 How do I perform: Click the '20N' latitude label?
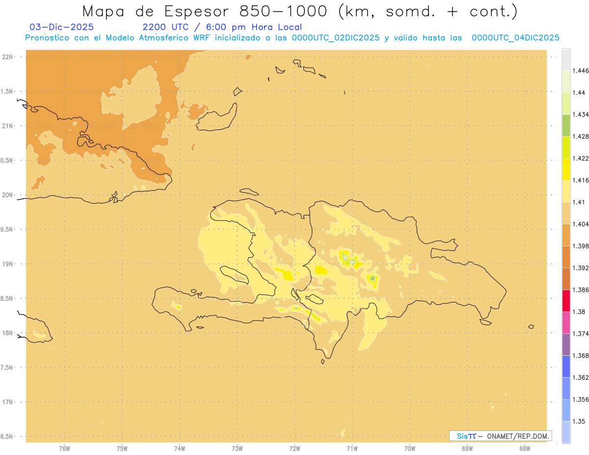click(7, 195)
